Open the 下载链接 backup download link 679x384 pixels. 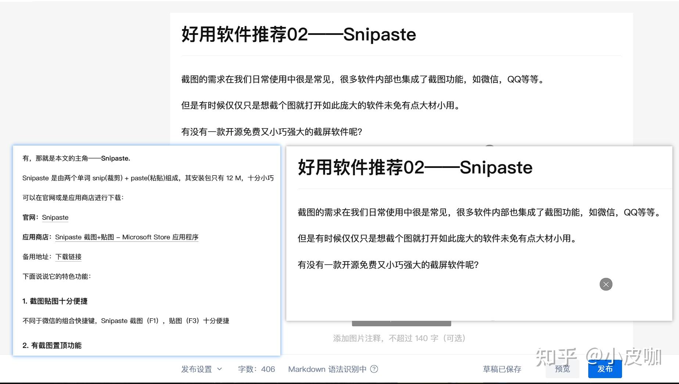pyautogui.click(x=68, y=256)
